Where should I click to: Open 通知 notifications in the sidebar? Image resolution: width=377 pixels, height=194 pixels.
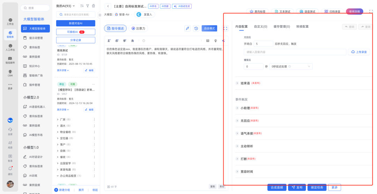pos(10,170)
